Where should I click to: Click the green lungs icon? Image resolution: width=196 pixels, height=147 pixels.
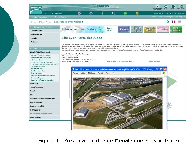point(125,13)
